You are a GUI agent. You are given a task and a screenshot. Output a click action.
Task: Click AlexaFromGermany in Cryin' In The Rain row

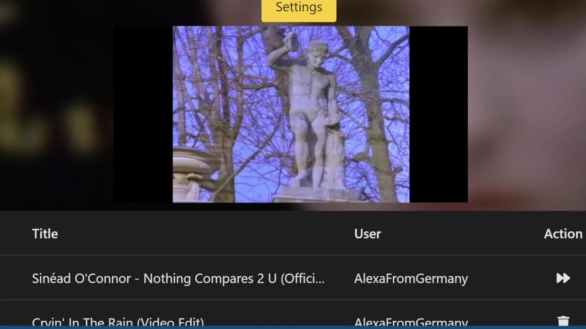[411, 323]
